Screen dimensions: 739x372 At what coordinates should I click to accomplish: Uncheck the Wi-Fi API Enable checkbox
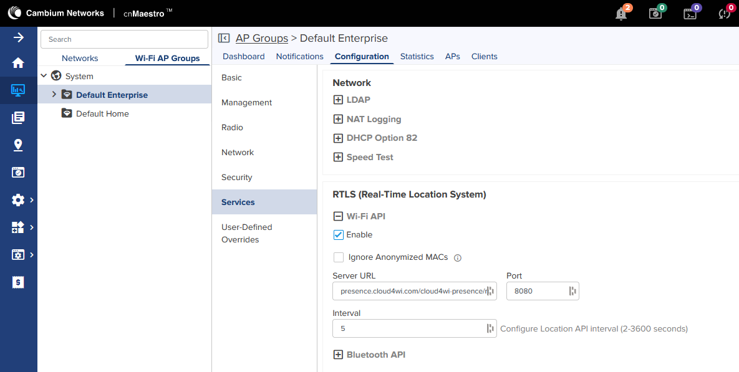(x=339, y=234)
